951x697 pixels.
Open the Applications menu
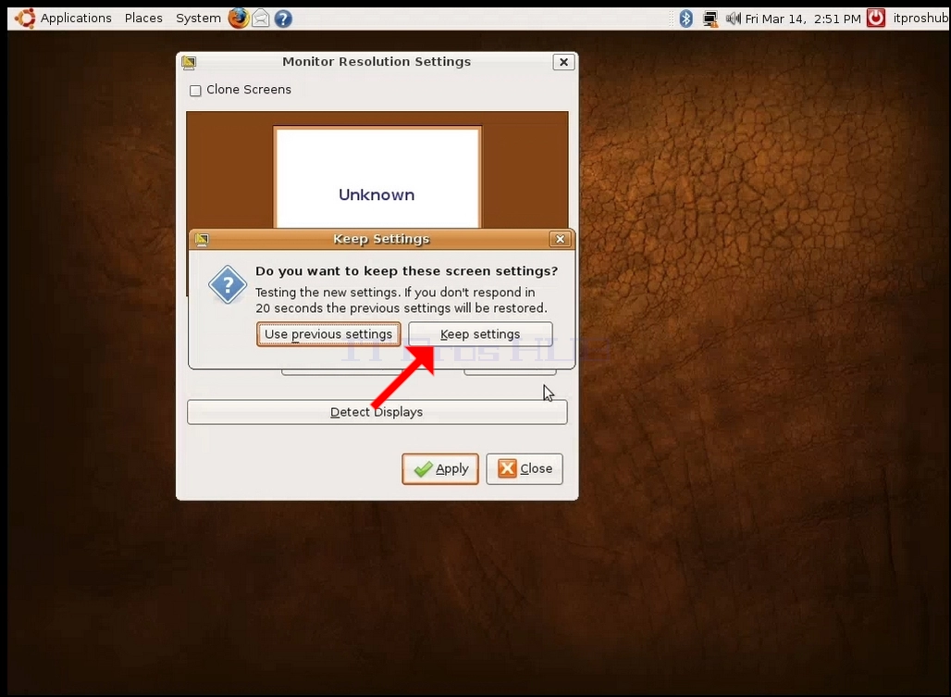point(76,19)
